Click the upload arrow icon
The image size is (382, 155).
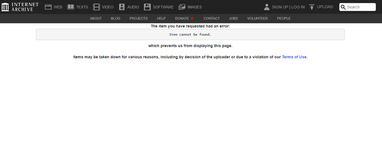click(x=312, y=7)
